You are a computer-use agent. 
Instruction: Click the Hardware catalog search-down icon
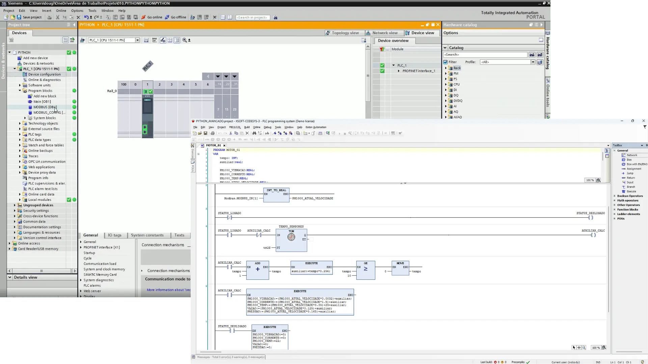click(532, 55)
